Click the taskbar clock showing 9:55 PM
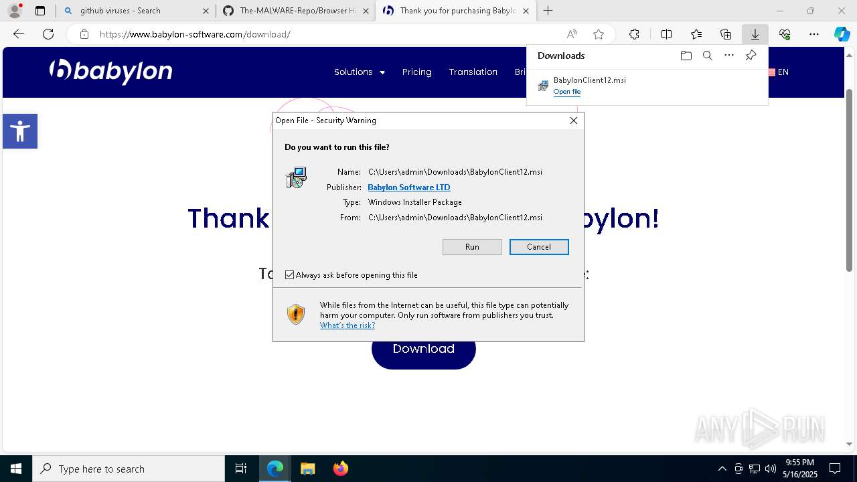This screenshot has height=482, width=857. pos(799,469)
